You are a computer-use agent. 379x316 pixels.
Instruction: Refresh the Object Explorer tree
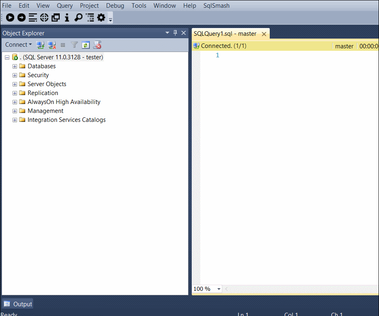[86, 45]
